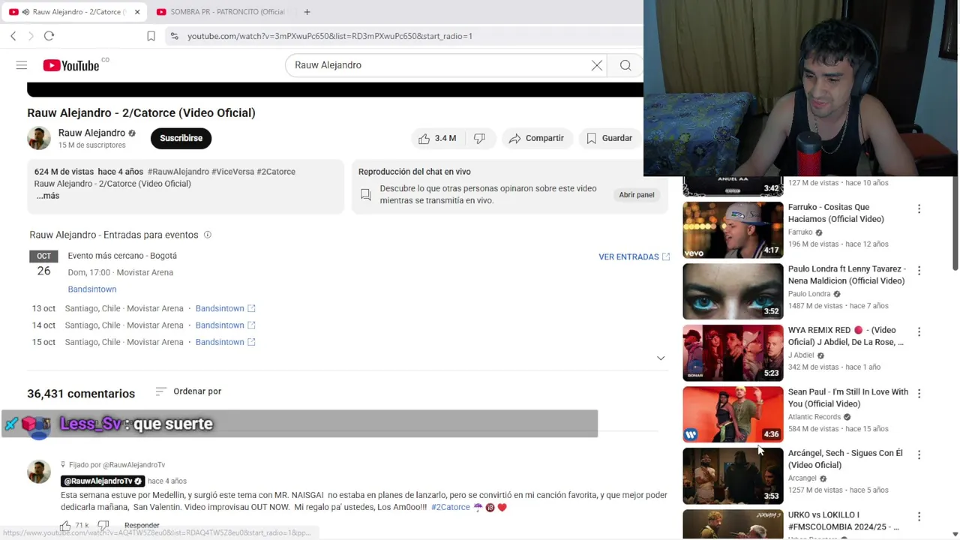Open the #RauwAlejandro hashtag
Screen dimensions: 960x540
[178, 172]
